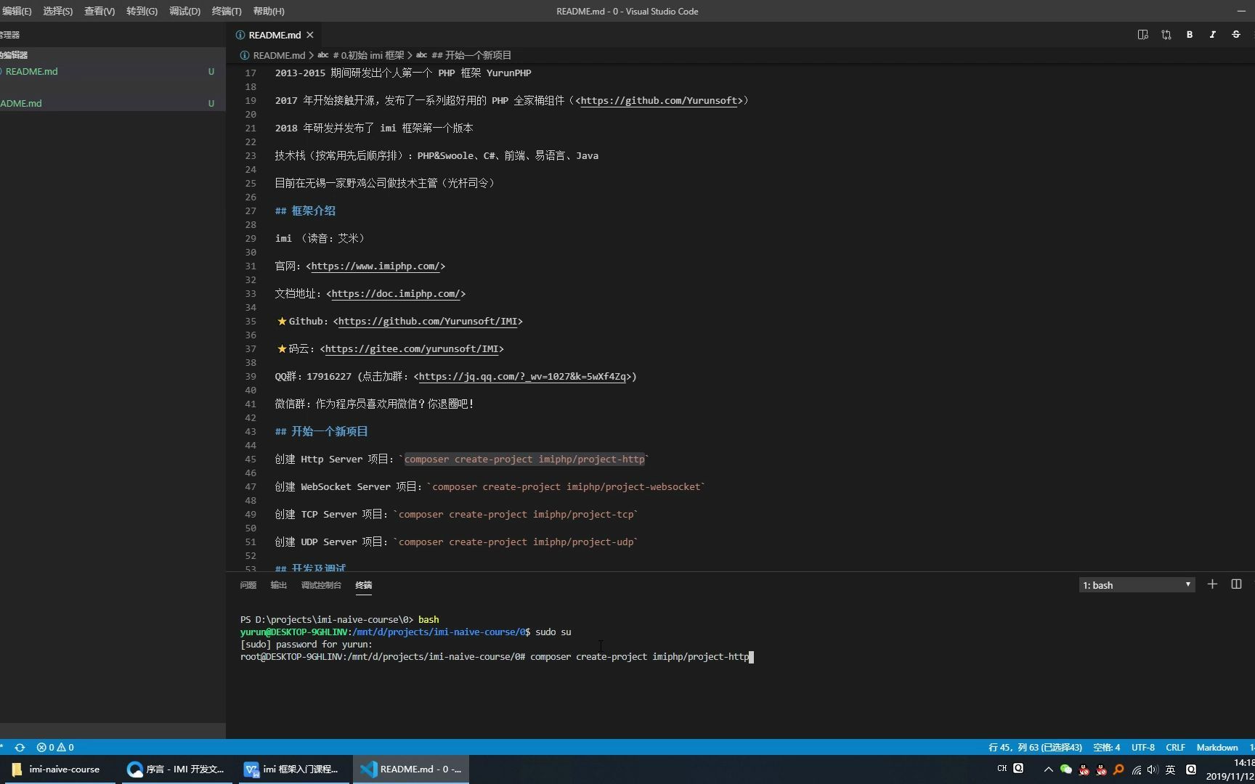Open the 编辑(E) menu
This screenshot has width=1255, height=784.
tap(16, 11)
